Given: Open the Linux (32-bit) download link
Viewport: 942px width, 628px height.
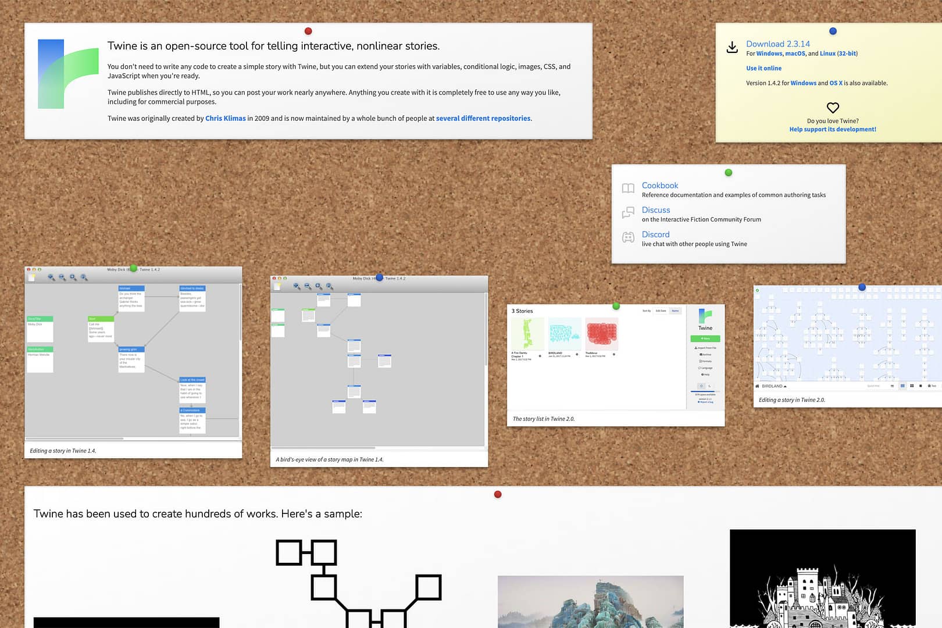Looking at the screenshot, I should point(838,53).
